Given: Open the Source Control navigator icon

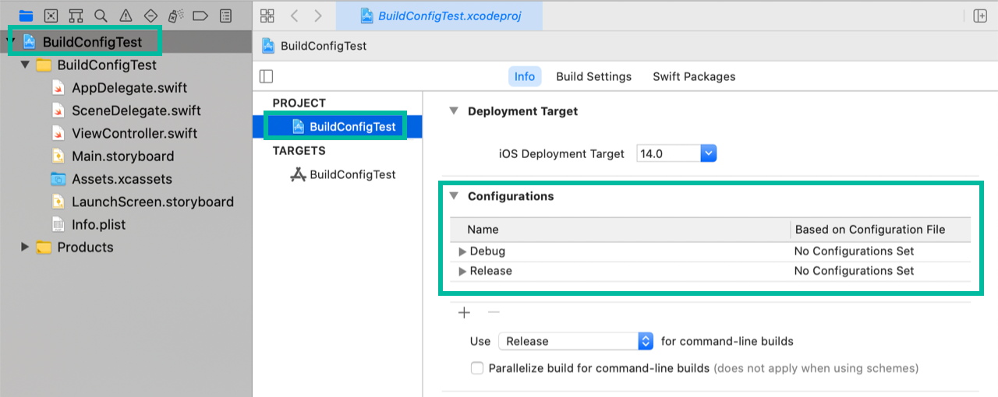Looking at the screenshot, I should 51,16.
